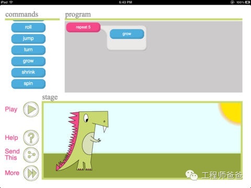The height and width of the screenshot is (188, 251).
Task: Open Help question mark icon
Action: click(x=31, y=138)
